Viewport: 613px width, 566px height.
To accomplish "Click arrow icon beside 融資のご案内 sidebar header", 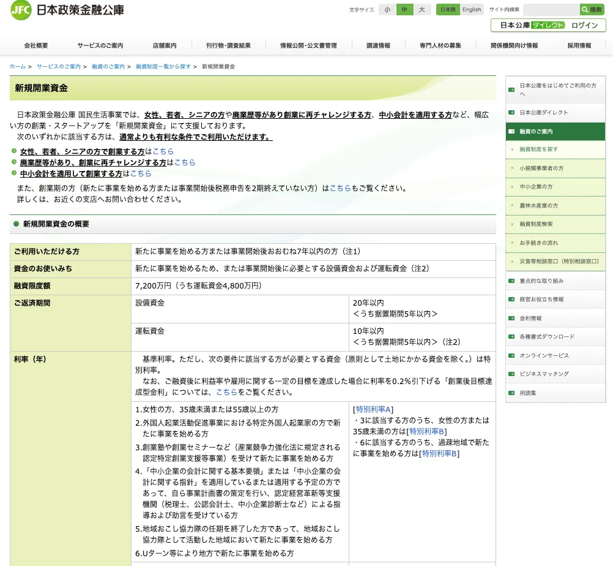I will 511,132.
